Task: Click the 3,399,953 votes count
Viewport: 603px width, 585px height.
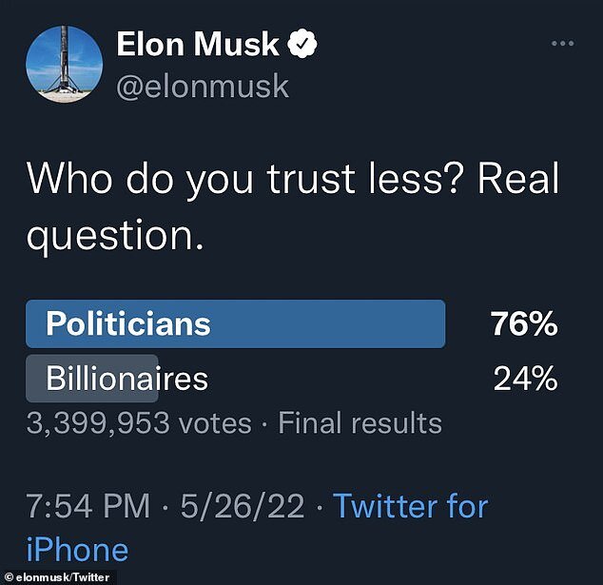Action: click(139, 422)
